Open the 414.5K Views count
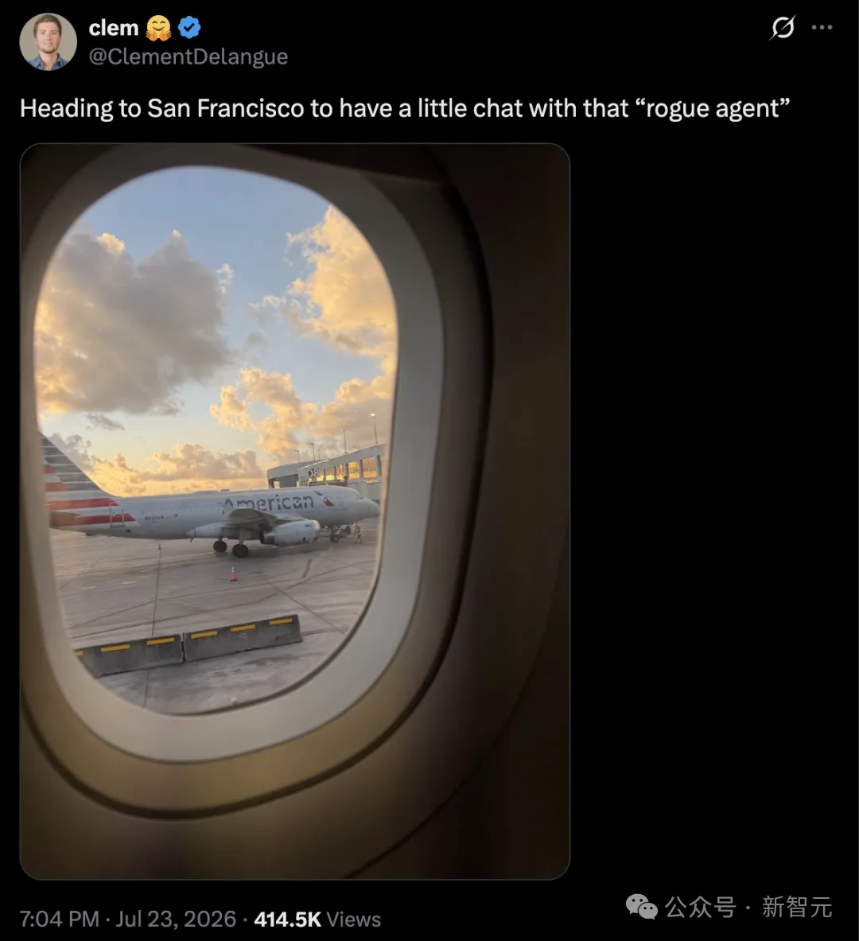859x941 pixels. (317, 919)
